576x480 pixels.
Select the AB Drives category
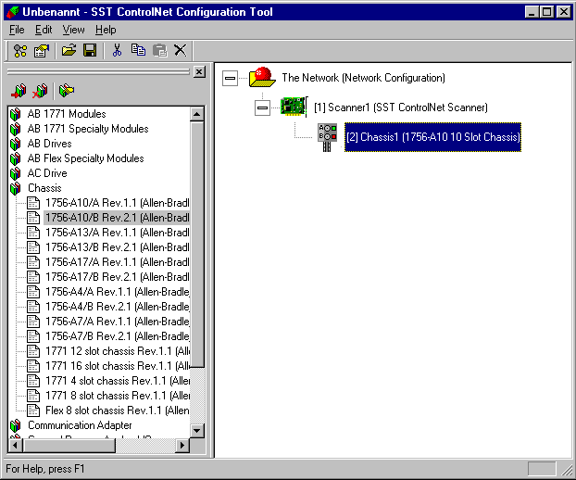[x=50, y=144]
